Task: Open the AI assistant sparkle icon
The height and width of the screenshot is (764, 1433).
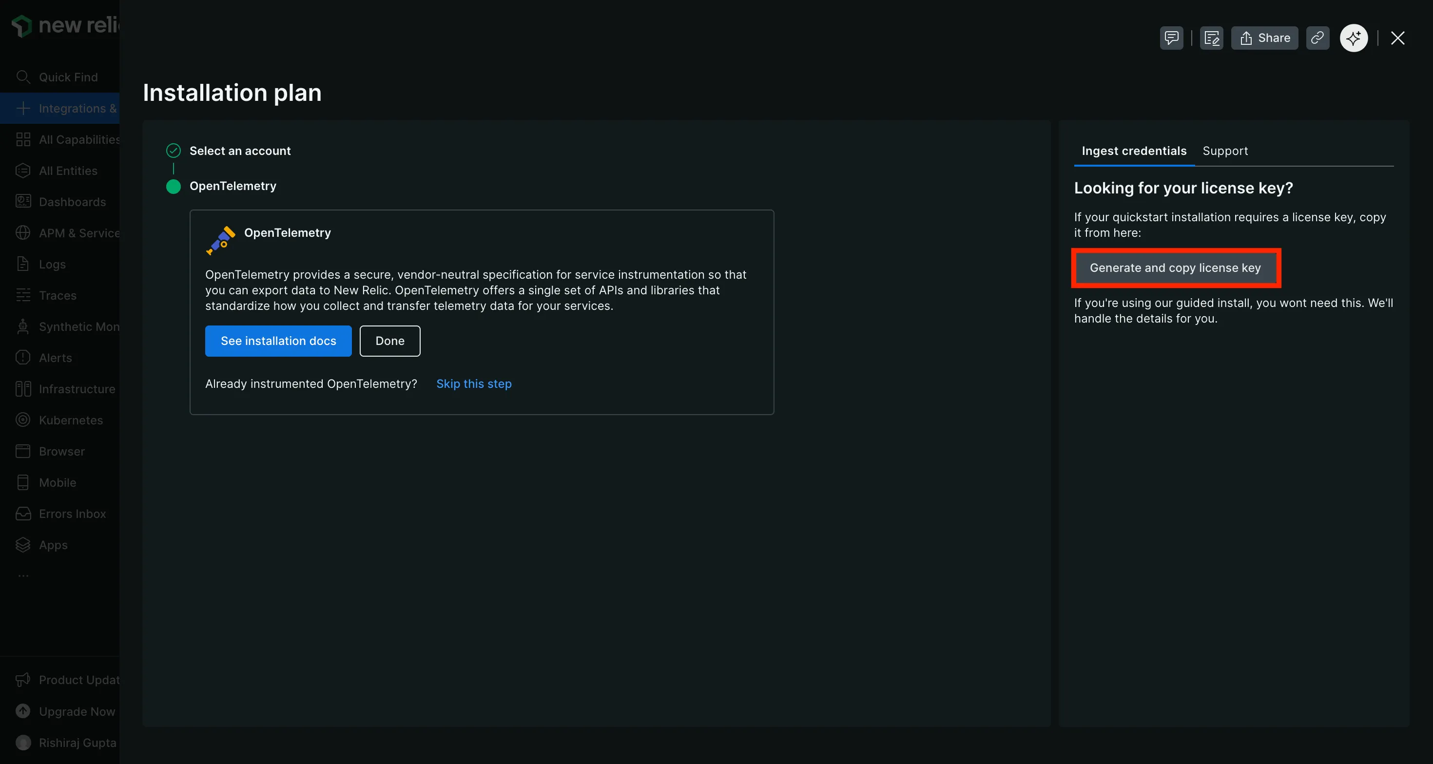Action: point(1354,38)
